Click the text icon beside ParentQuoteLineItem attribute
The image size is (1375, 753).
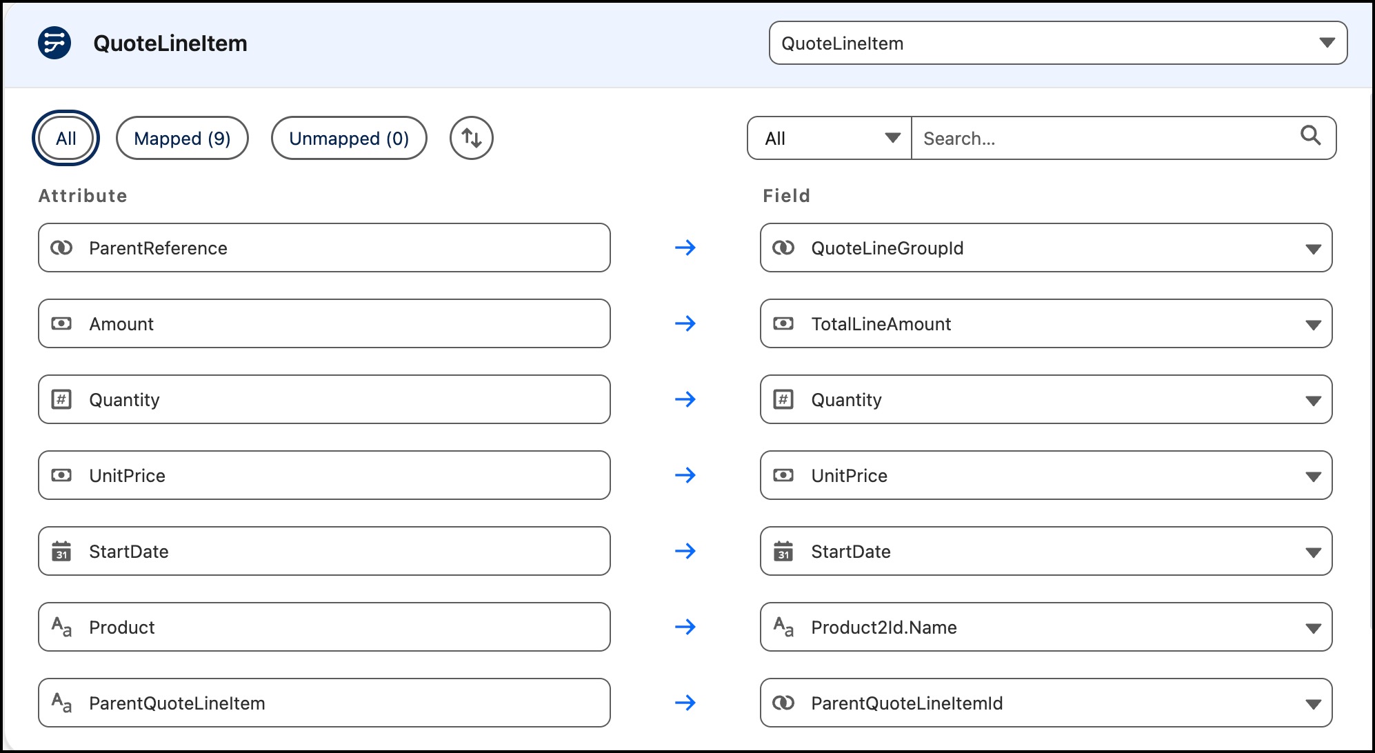click(x=61, y=703)
